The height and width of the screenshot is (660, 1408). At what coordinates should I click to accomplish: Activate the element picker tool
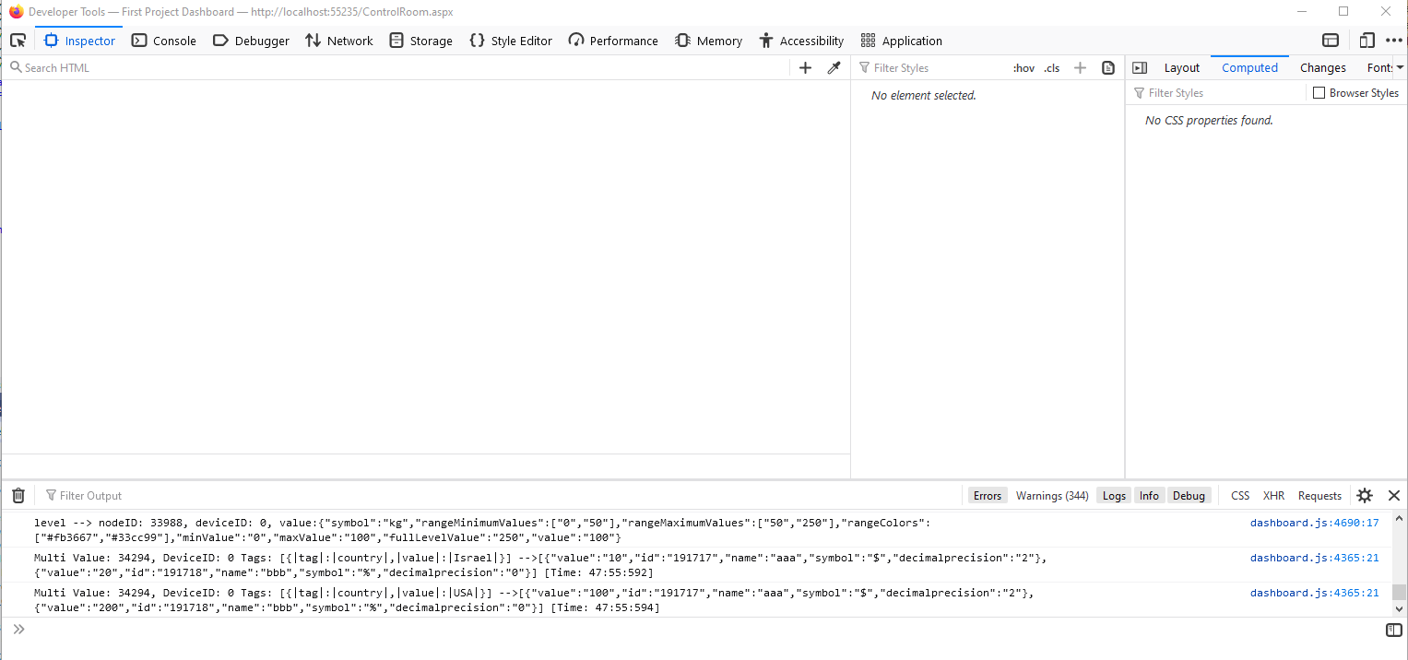18,41
